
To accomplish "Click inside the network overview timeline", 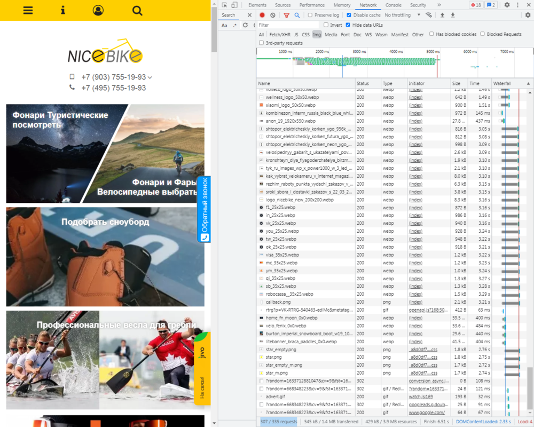I will point(395,63).
